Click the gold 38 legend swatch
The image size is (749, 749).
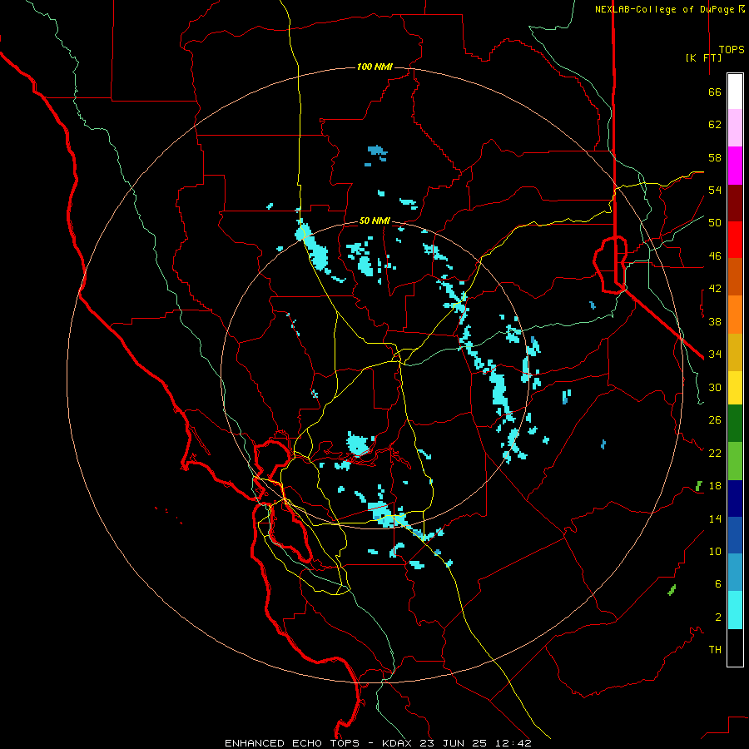tap(735, 352)
